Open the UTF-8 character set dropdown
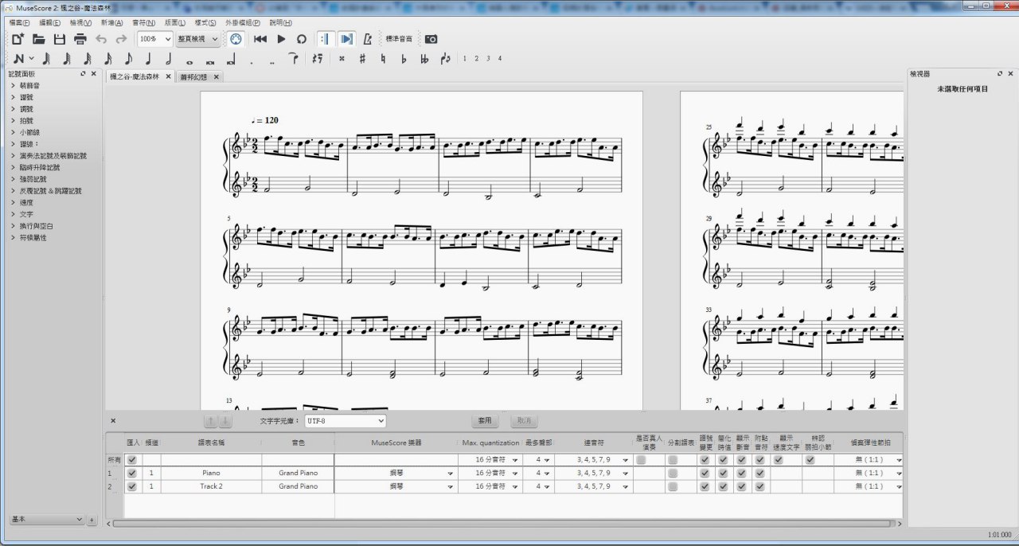The width and height of the screenshot is (1019, 546). point(345,420)
